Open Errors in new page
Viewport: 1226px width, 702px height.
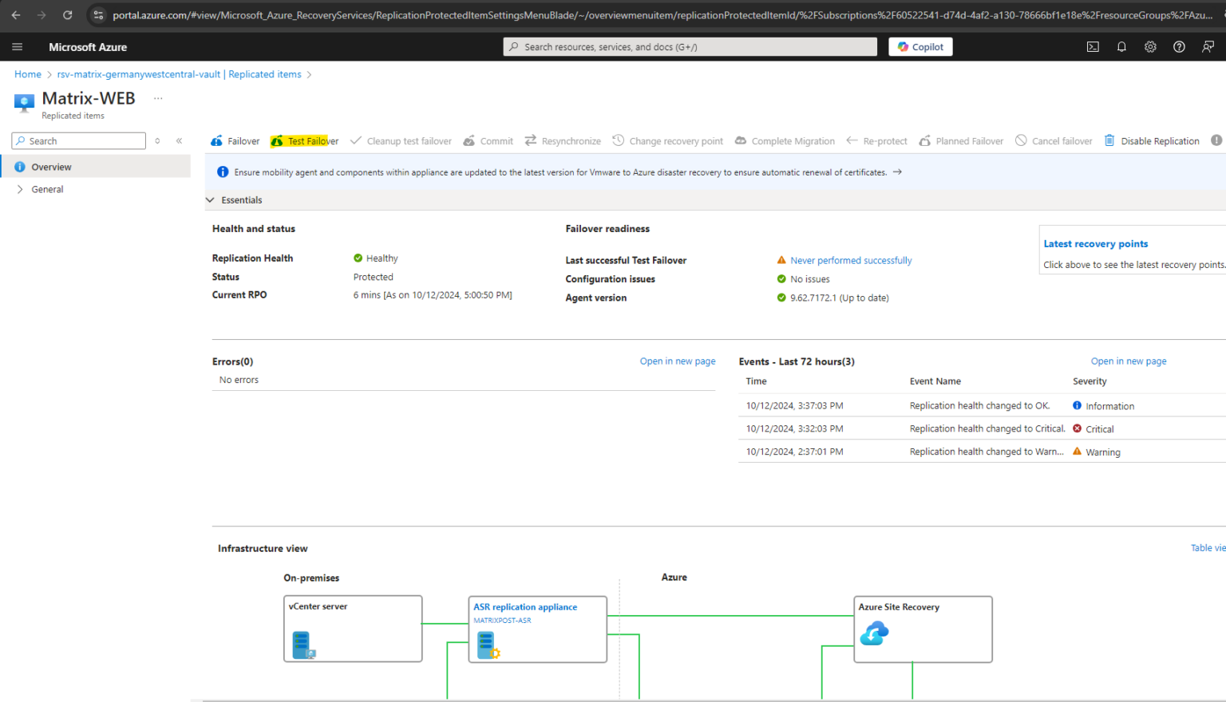tap(677, 361)
